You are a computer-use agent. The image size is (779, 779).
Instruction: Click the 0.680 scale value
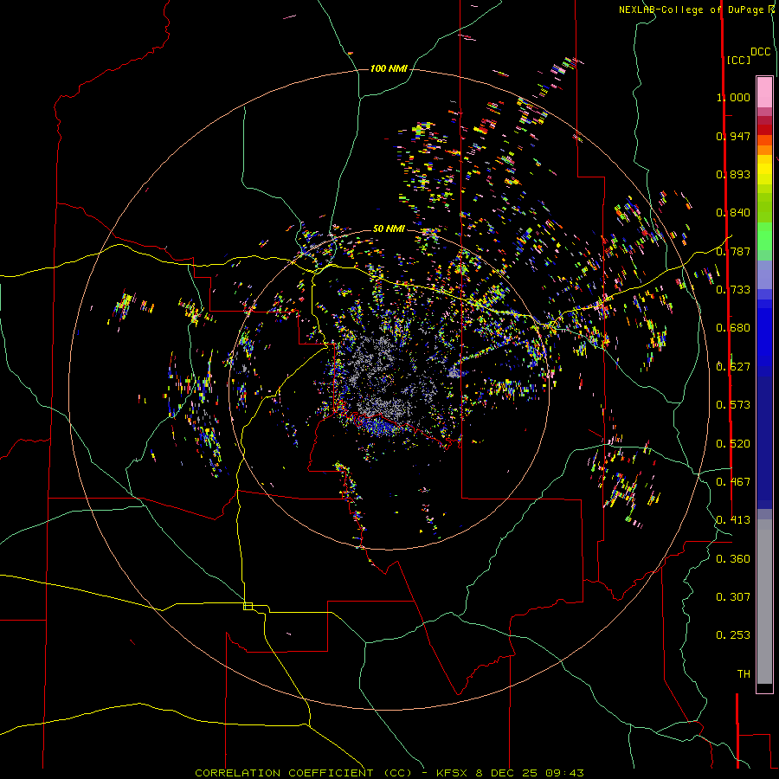pyautogui.click(x=733, y=328)
